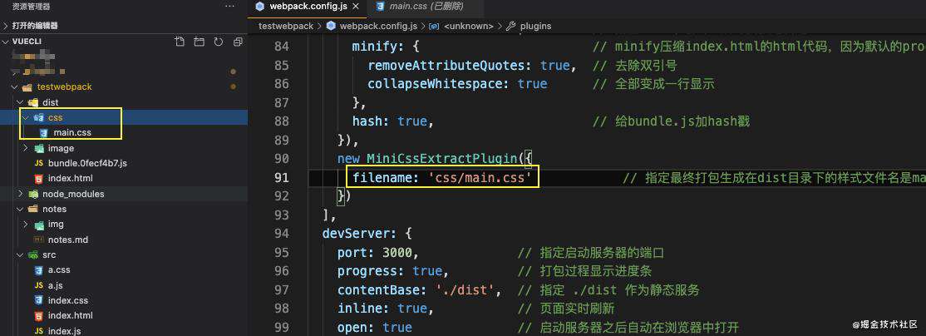Open bundle.0fecf4b7.js in the tree
The width and height of the screenshot is (926, 336).
click(x=87, y=163)
